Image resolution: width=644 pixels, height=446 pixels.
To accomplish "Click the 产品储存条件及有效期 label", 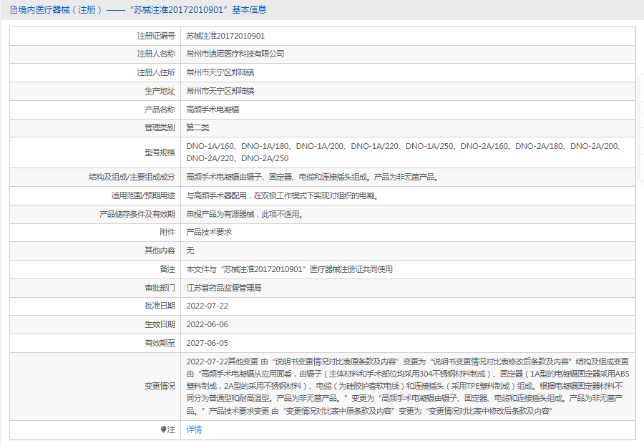I will [137, 214].
